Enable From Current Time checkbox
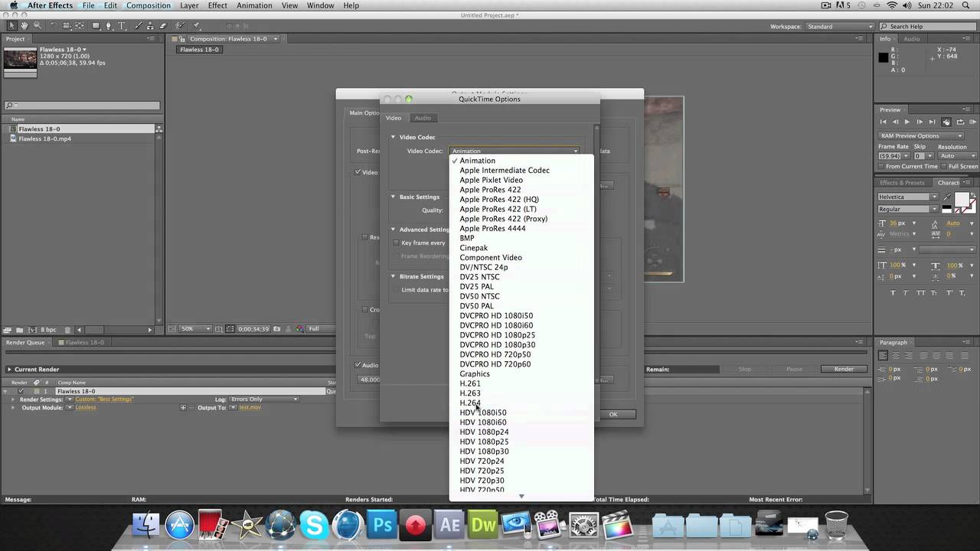This screenshot has height=551, width=980. (x=881, y=166)
